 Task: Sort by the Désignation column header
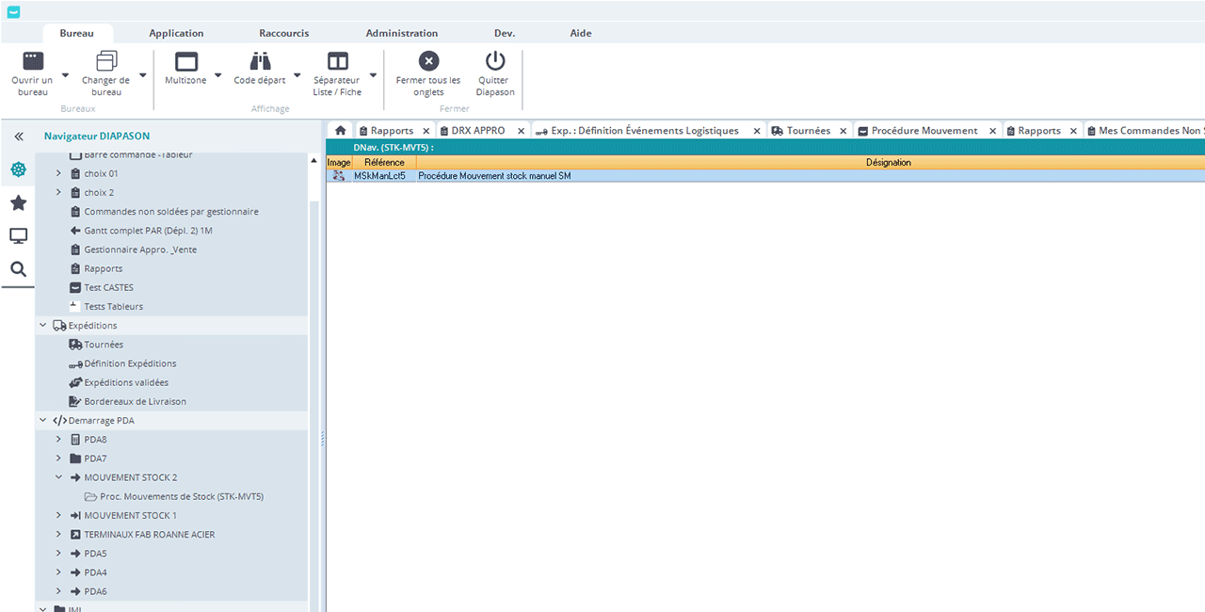coord(888,163)
